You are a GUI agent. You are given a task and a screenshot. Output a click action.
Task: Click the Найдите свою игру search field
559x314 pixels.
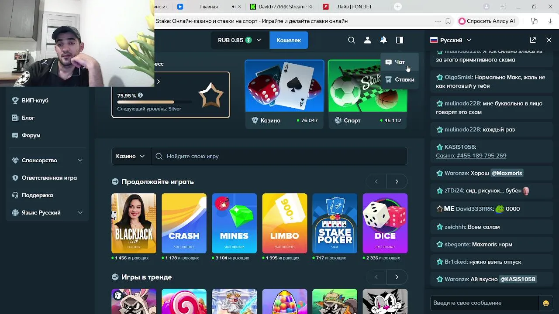click(x=279, y=156)
